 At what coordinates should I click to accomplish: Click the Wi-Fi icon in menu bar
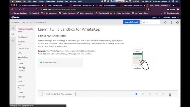point(130,1)
